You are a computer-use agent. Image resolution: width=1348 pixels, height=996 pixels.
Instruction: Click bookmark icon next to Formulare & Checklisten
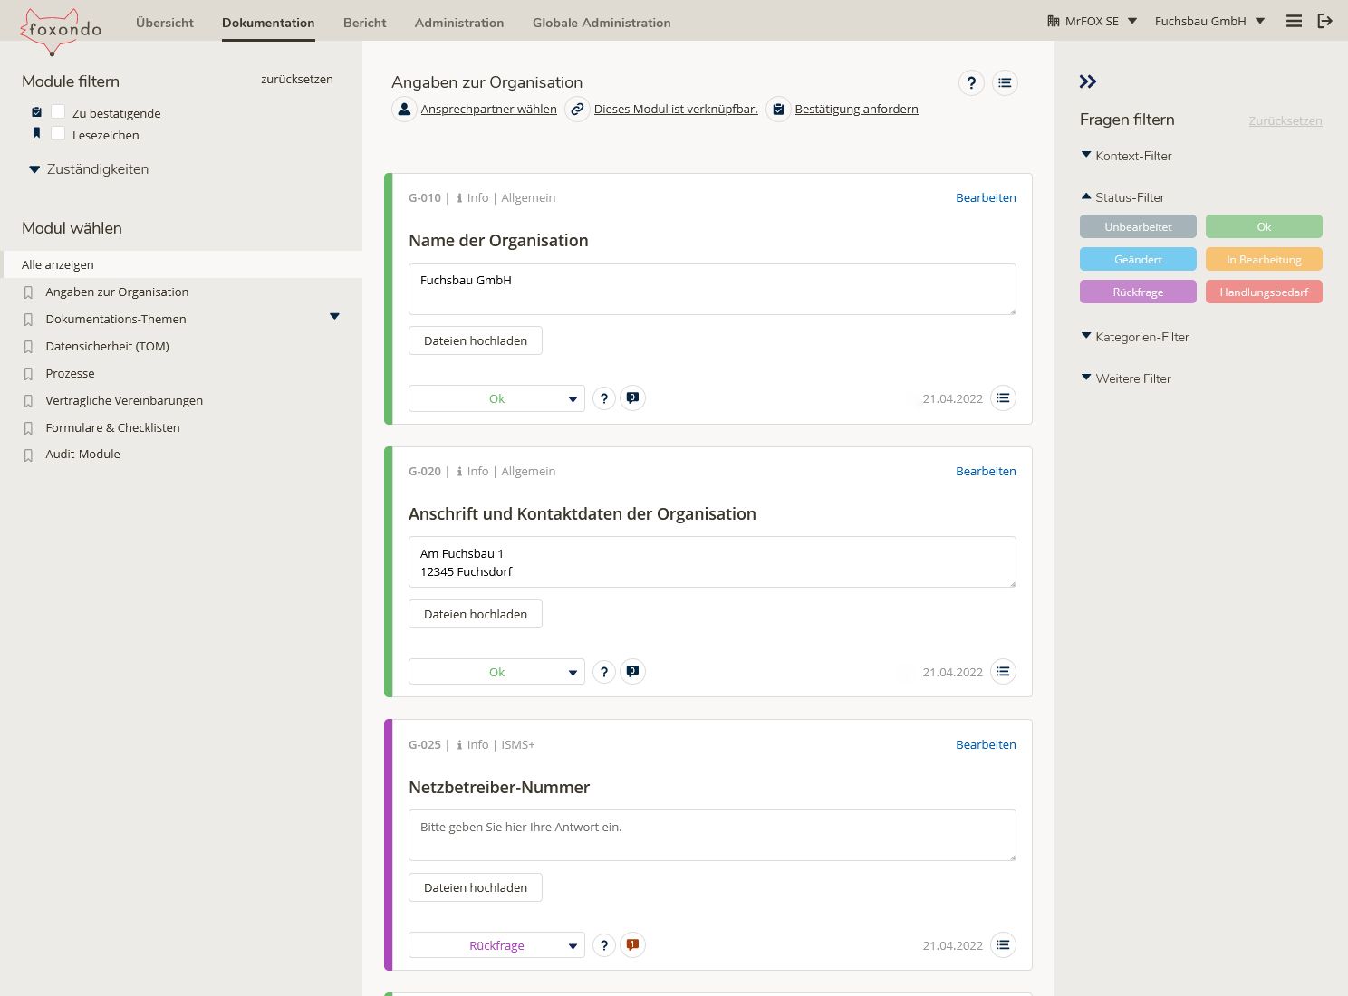(28, 428)
